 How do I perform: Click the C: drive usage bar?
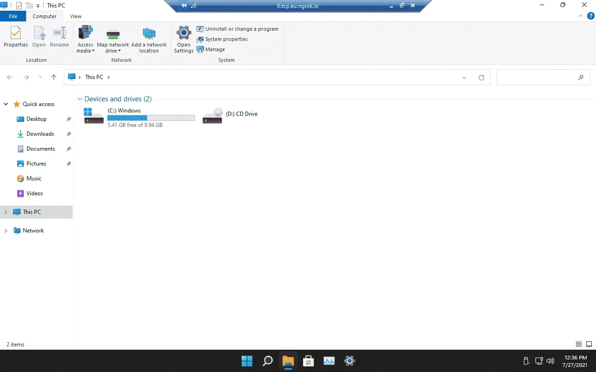(151, 118)
